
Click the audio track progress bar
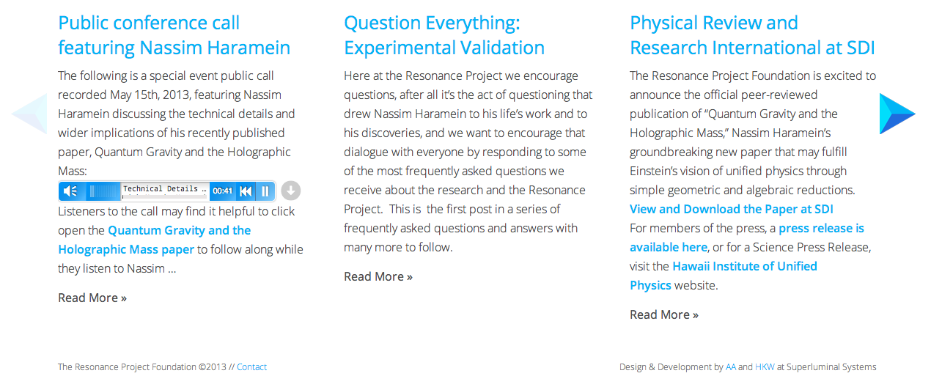(166, 196)
